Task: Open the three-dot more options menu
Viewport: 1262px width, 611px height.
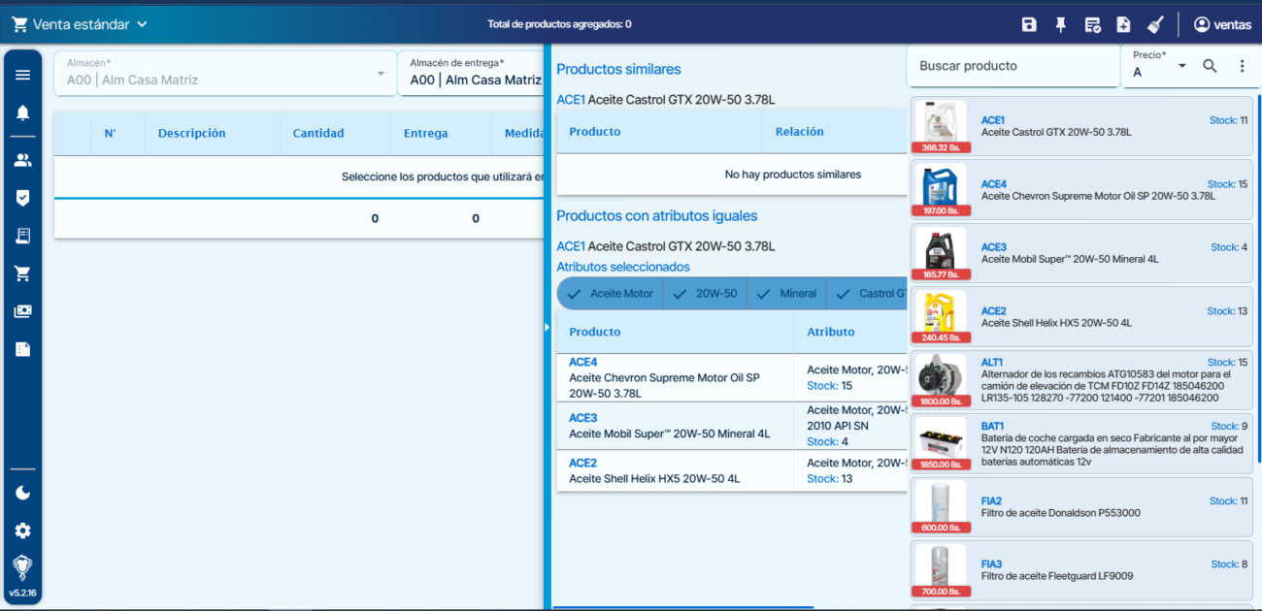Action: coord(1242,66)
